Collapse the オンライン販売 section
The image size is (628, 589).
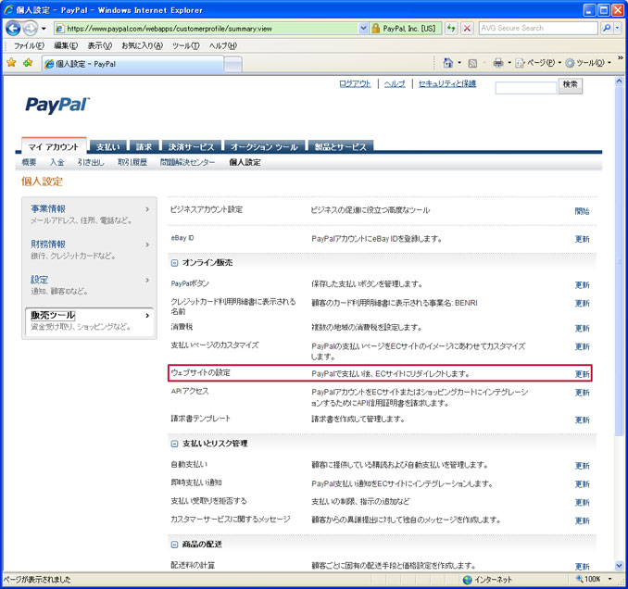(x=174, y=263)
